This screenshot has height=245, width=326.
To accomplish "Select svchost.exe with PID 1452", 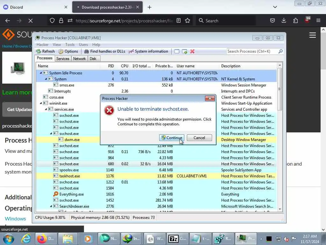I will coord(156,200).
